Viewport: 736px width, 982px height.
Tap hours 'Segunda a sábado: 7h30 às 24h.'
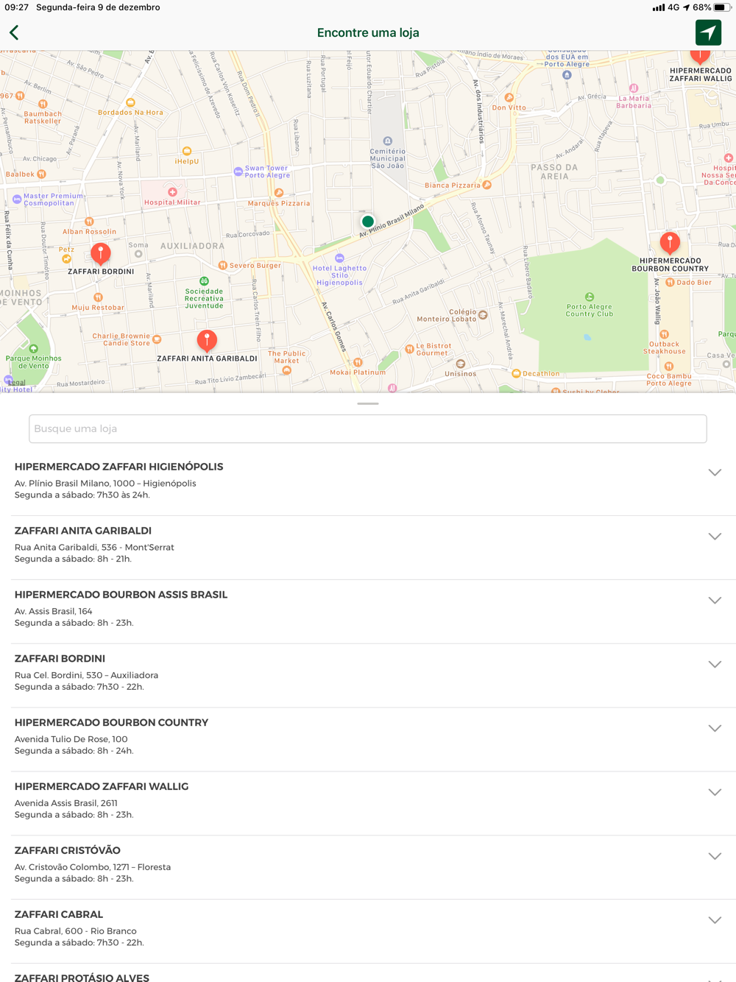pos(82,495)
